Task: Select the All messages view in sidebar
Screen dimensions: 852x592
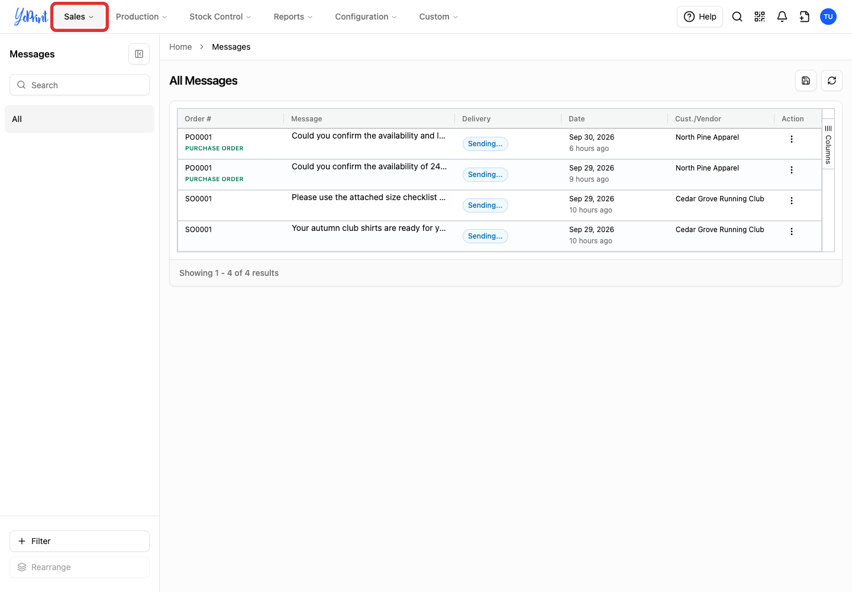Action: [x=79, y=119]
